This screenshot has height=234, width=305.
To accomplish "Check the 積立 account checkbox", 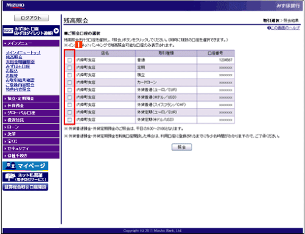I will pos(69,75).
